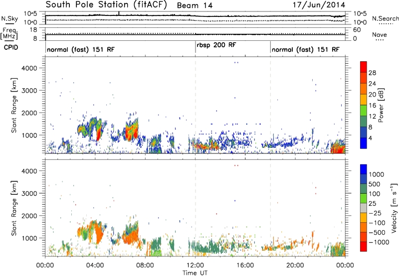Image resolution: width=399 pixels, height=276 pixels.
Task: Click the '-1000' velocity colorbar tick label
Action: pos(379,242)
